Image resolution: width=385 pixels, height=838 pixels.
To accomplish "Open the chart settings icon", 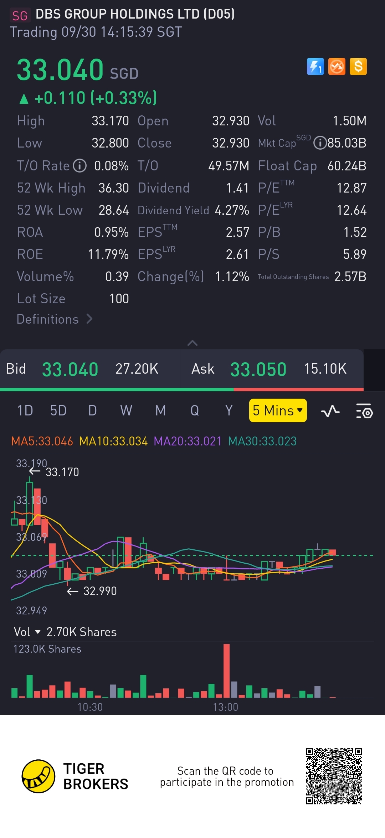I will pos(364,411).
